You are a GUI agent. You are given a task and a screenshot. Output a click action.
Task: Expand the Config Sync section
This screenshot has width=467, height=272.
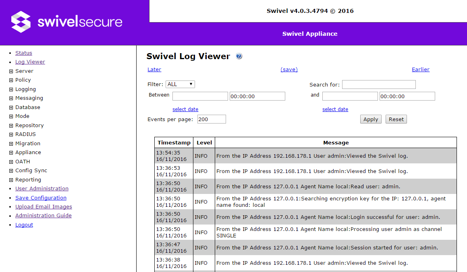click(x=30, y=170)
